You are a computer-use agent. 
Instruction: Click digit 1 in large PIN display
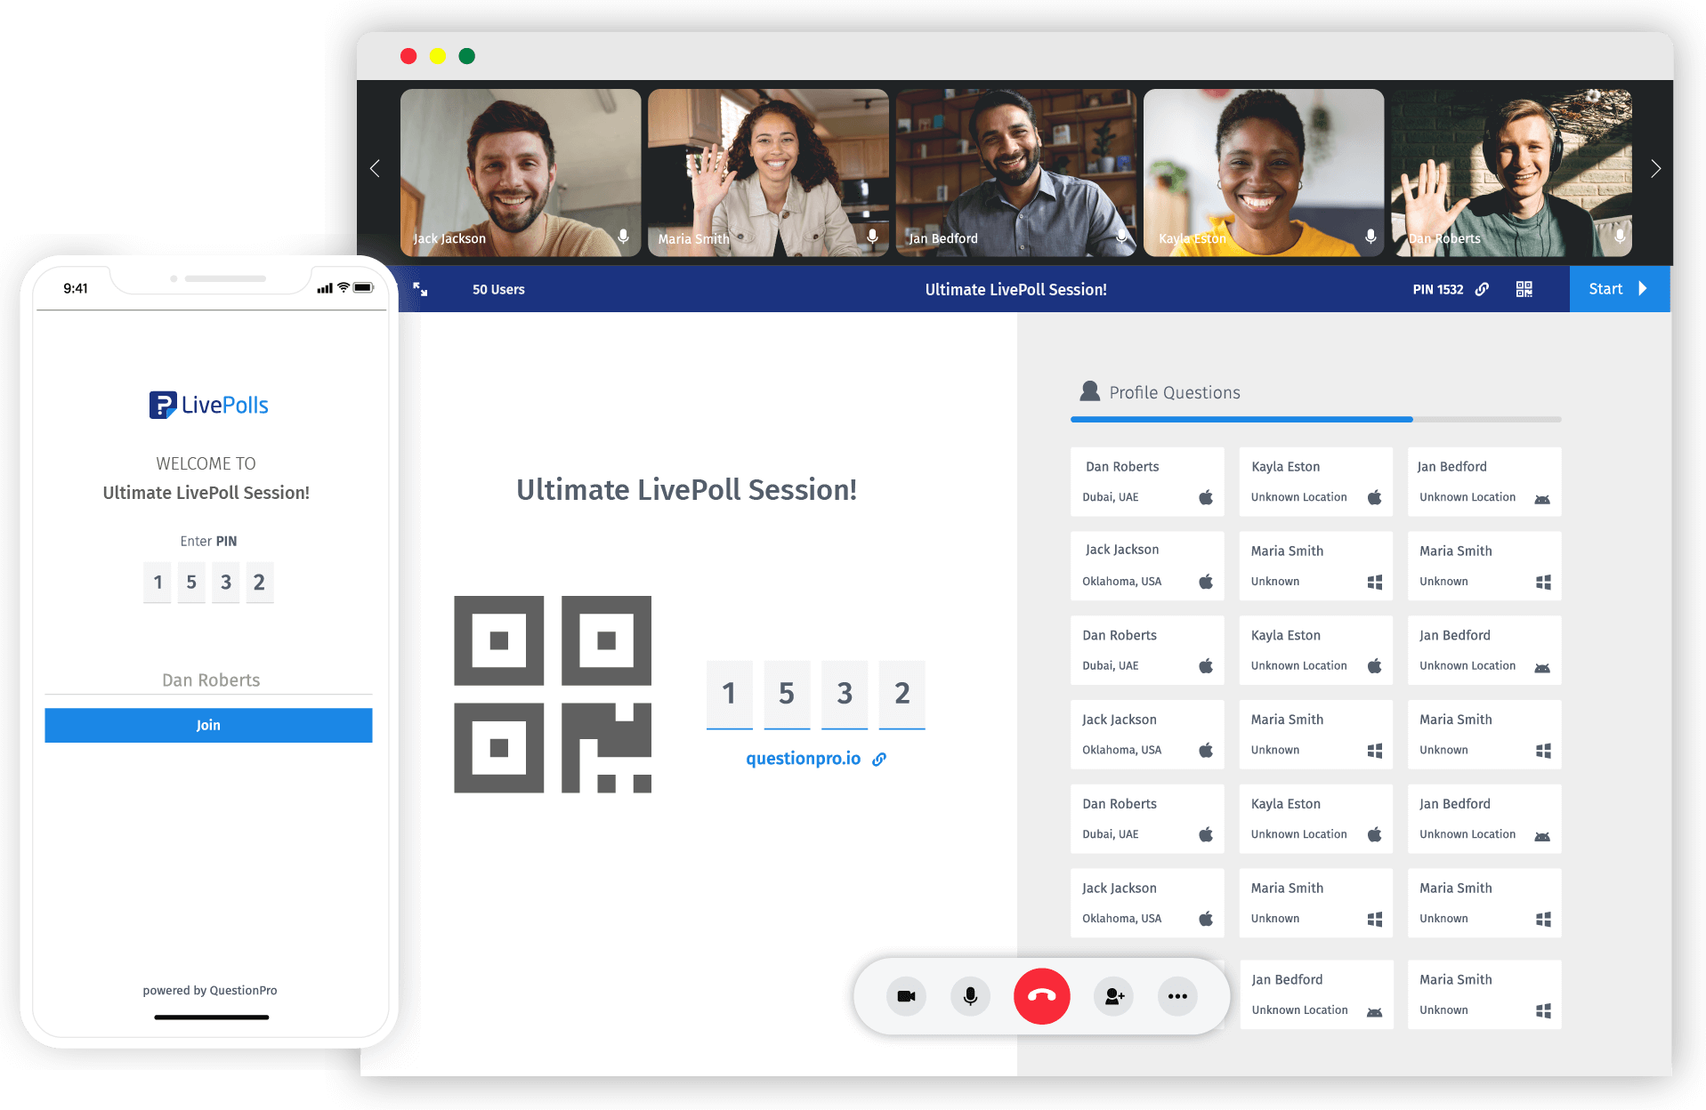point(729,694)
